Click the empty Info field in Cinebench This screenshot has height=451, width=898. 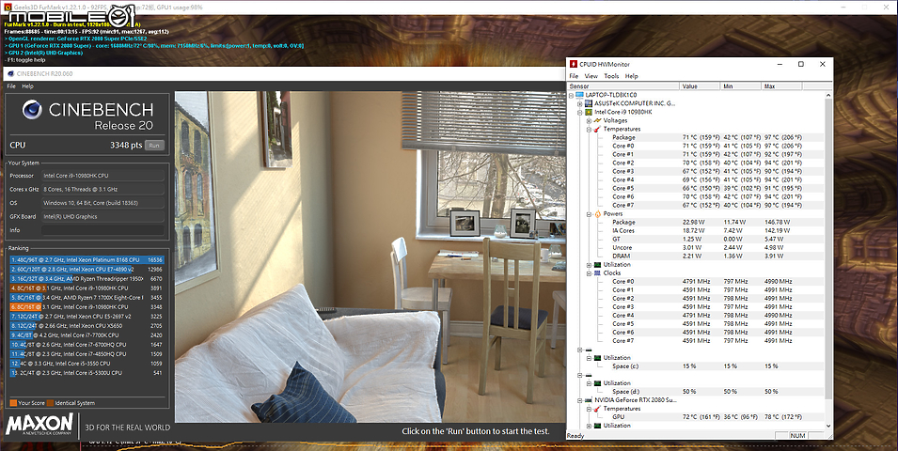102,230
